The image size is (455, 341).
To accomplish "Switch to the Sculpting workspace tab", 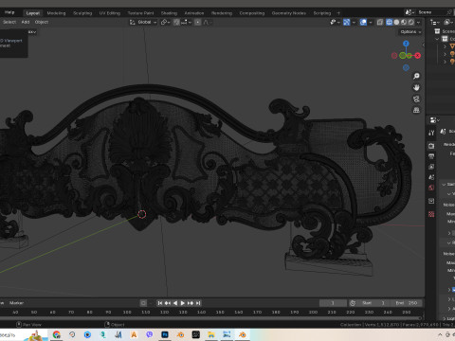I will pyautogui.click(x=82, y=13).
